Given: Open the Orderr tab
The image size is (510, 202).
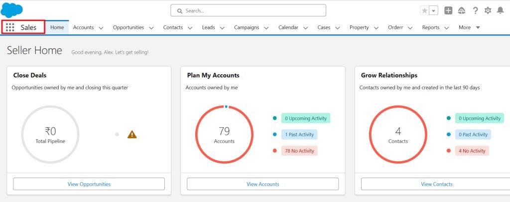Looking at the screenshot, I should pos(395,27).
